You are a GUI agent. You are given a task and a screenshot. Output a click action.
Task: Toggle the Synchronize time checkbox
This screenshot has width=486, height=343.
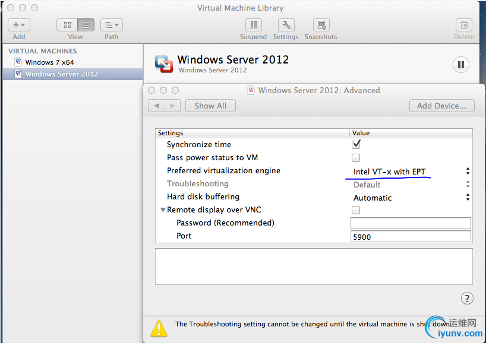pos(356,144)
